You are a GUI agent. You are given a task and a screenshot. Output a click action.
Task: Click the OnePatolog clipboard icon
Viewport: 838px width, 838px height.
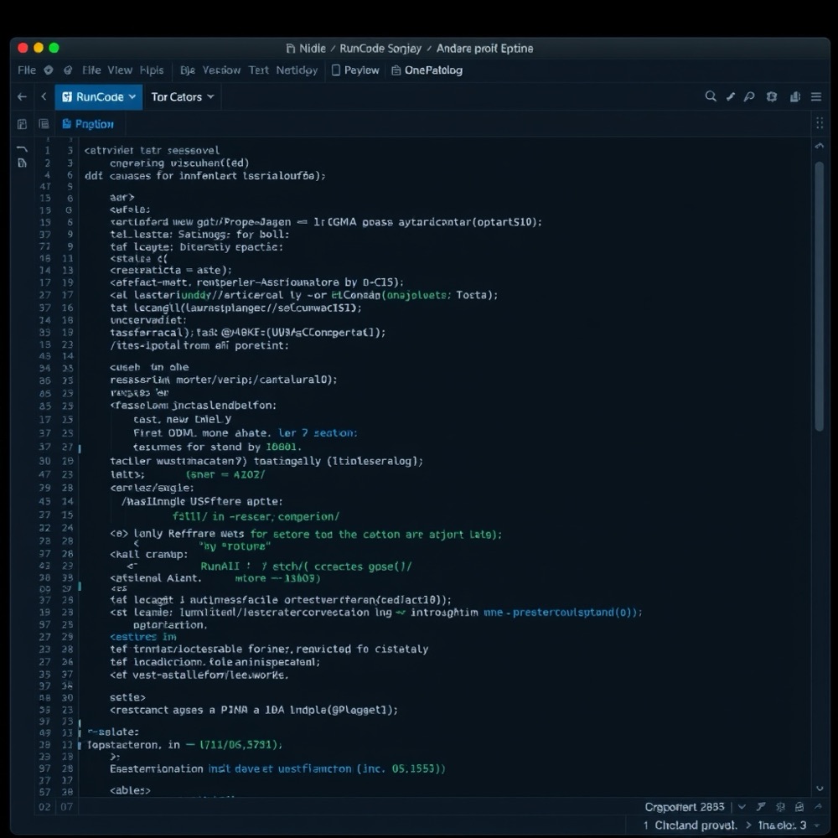[396, 70]
